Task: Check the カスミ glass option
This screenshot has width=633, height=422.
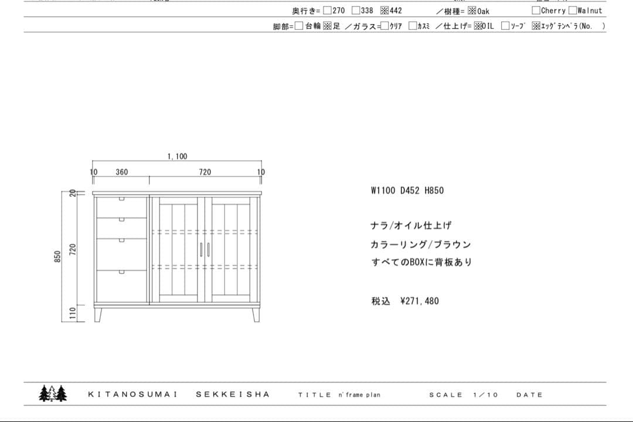Action: coord(411,26)
